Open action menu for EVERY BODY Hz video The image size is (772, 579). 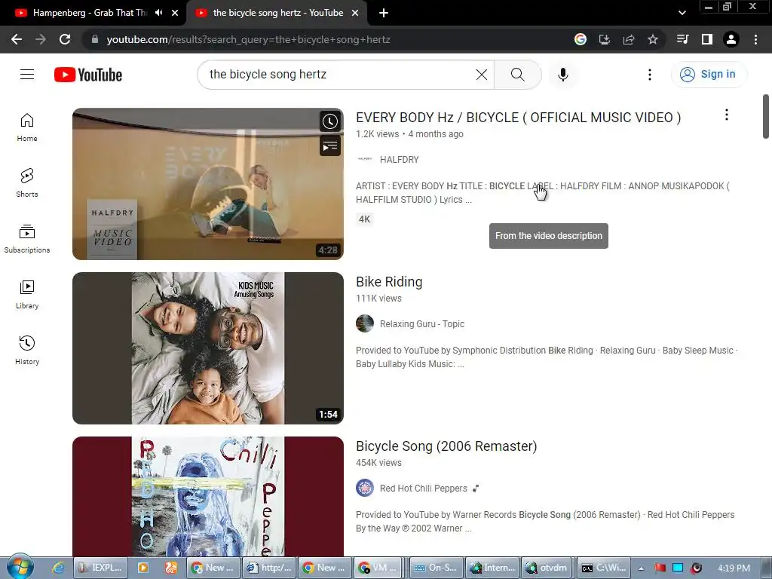[726, 115]
